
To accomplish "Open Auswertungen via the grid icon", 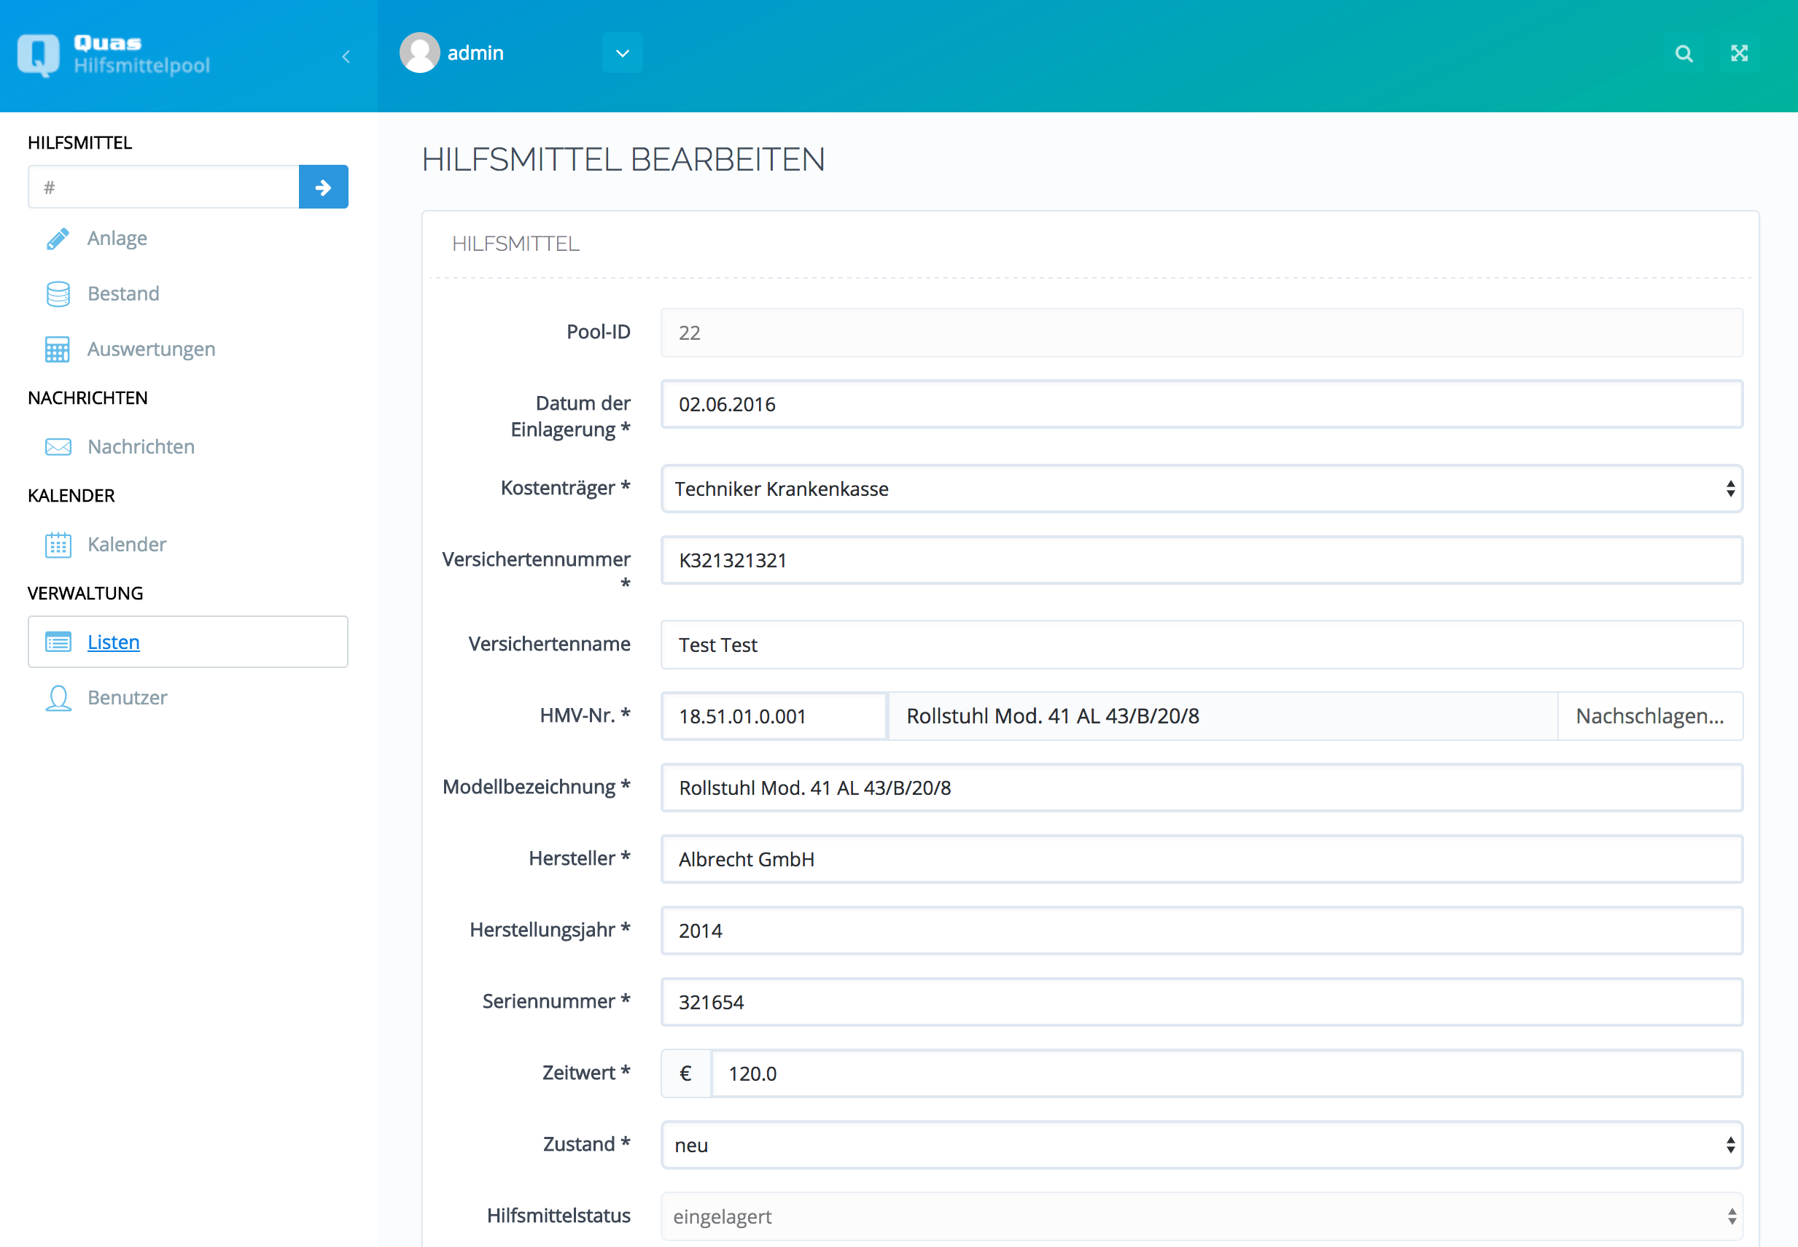I will tap(58, 349).
